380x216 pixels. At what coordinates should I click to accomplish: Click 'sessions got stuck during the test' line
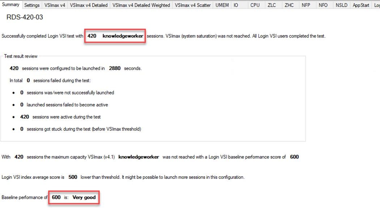(84, 129)
